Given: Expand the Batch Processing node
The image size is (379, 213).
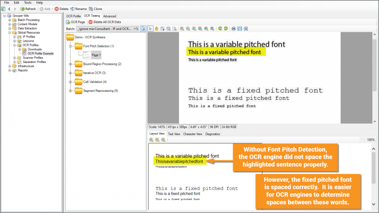Looking at the screenshot, I should [x=9, y=20].
